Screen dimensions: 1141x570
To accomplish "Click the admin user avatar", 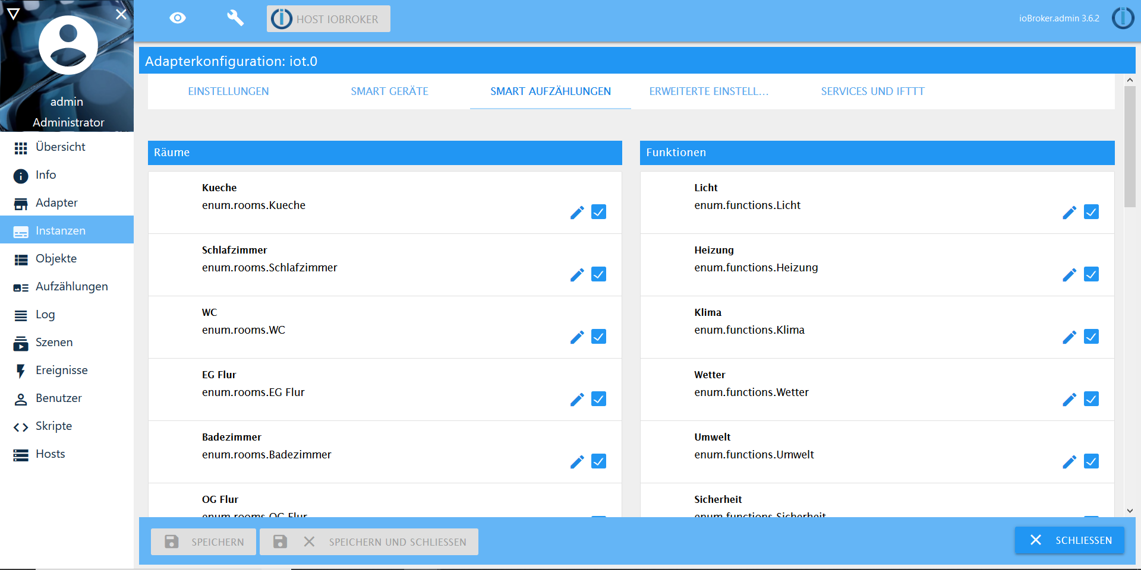I will click(x=68, y=45).
